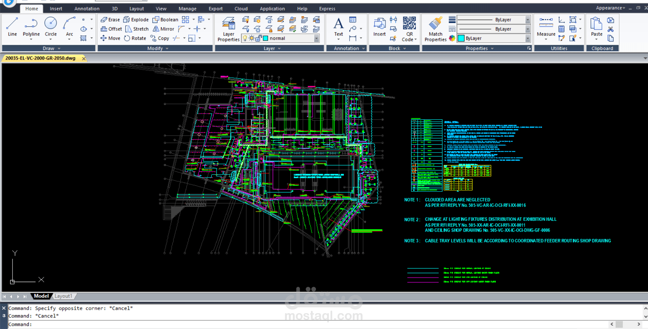Click the cyan ByLayer color swatch
The width and height of the screenshot is (648, 329).
click(460, 38)
